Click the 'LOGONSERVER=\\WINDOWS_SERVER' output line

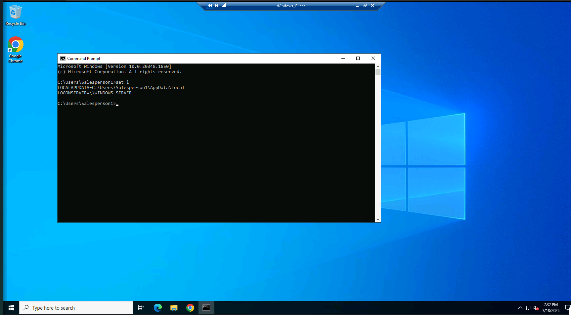95,93
